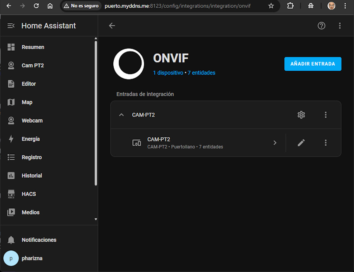Click the No es seguro security warning
Viewport: 354px width, 272px height.
[81, 6]
